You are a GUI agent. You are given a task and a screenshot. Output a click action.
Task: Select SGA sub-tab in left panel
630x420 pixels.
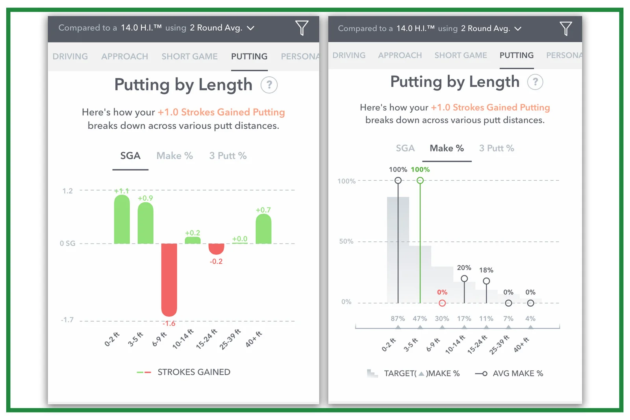(130, 156)
